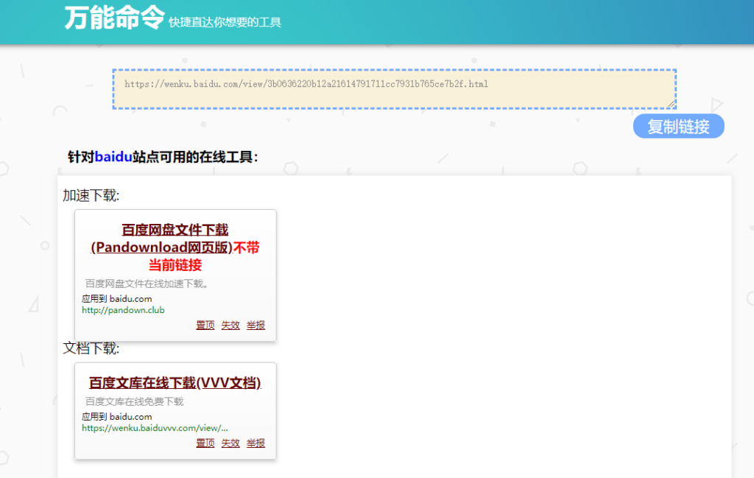
Task: Click the 百度文库在线免费下载 description
Action: click(x=134, y=401)
